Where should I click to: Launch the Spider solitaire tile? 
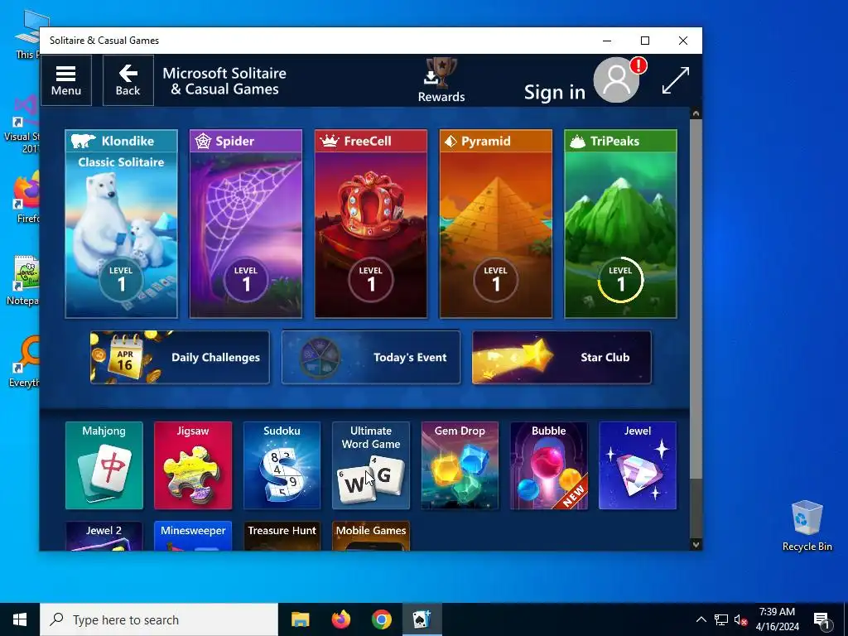point(245,224)
